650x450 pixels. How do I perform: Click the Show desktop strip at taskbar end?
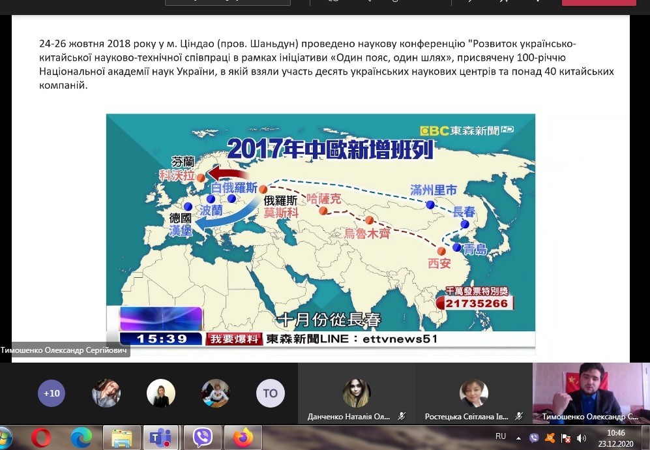[x=646, y=438]
